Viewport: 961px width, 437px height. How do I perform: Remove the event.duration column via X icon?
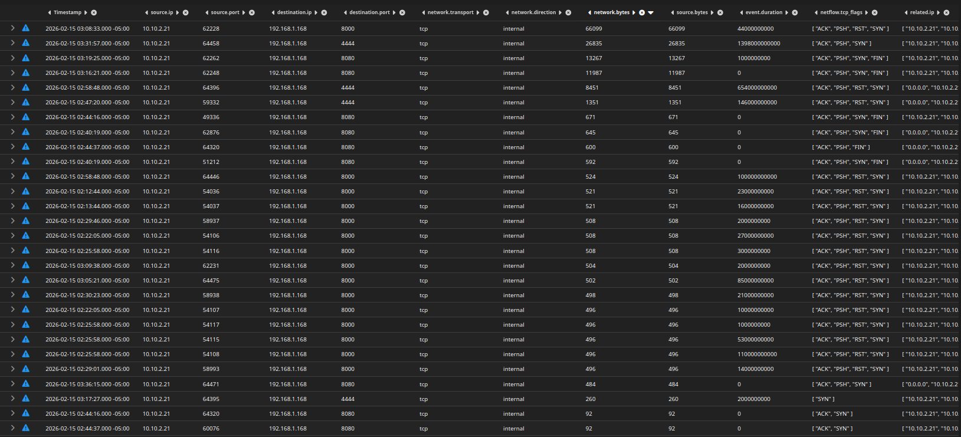[795, 12]
